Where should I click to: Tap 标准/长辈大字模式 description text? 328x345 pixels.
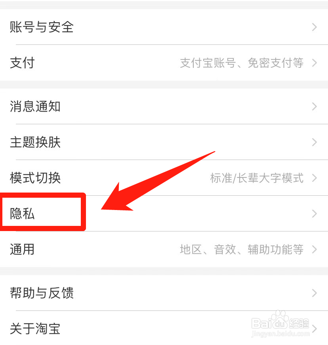257,178
